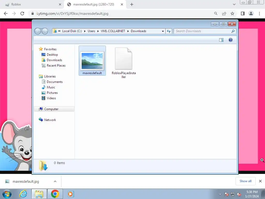Reload the page in Chrome

point(22,13)
